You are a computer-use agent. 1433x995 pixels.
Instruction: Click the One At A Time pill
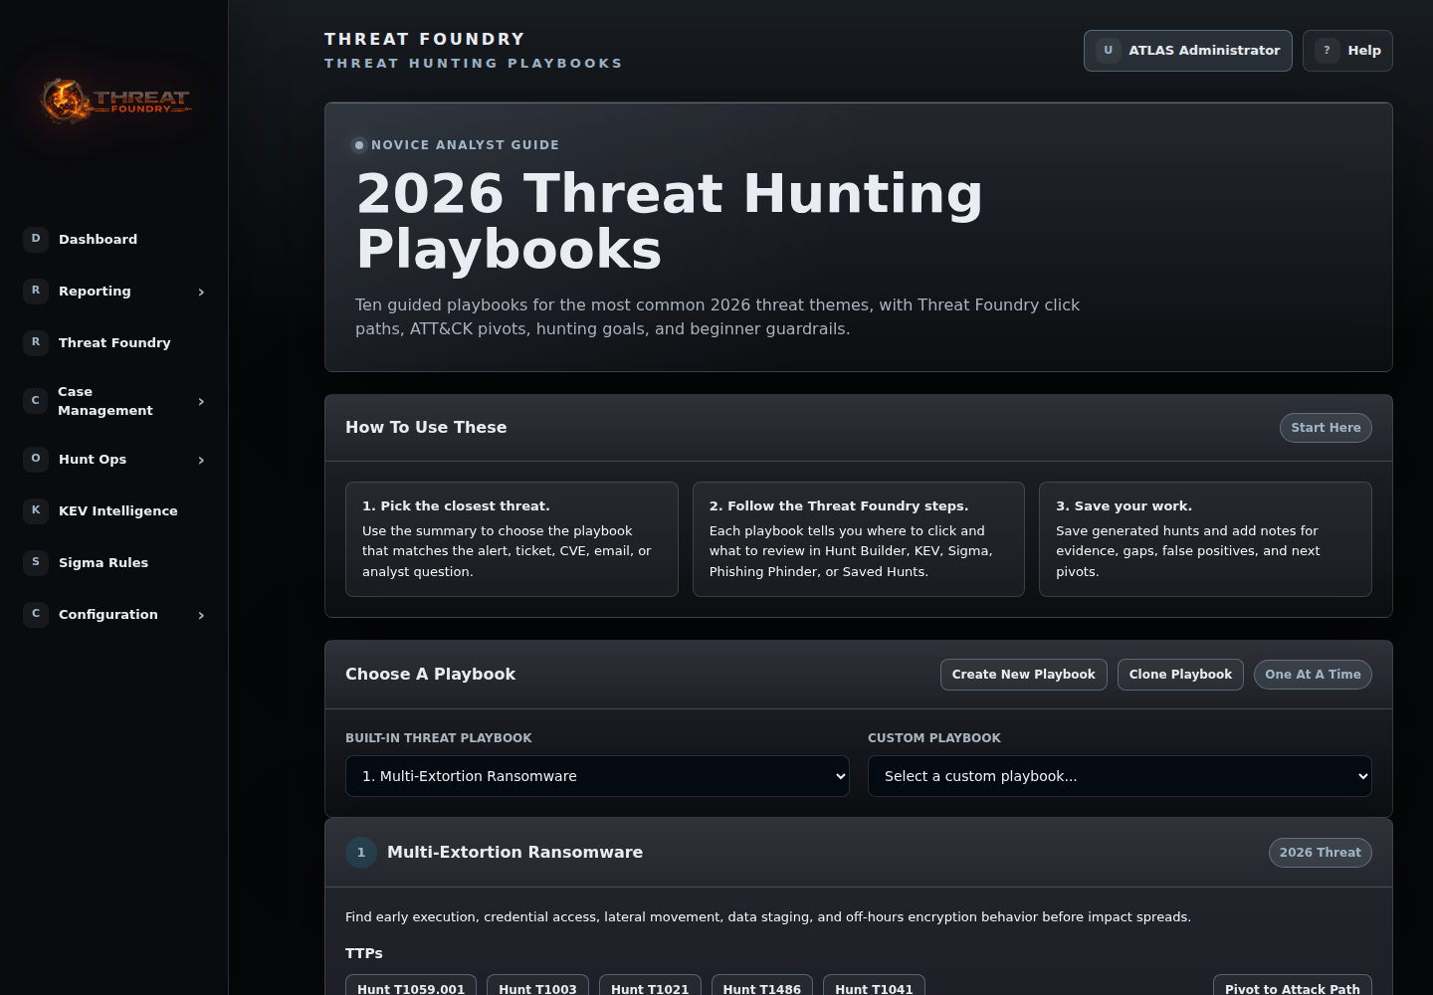coord(1313,675)
